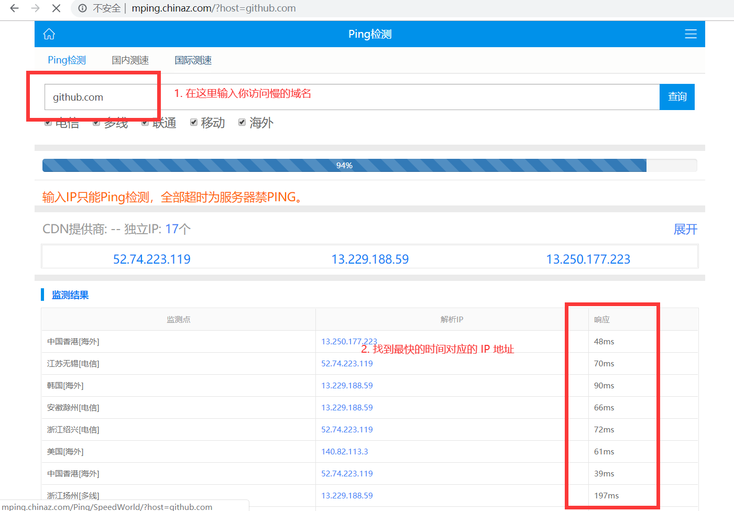Screen dimensions: 734x511
Task: Stop page loading with X icon
Action: pos(57,8)
